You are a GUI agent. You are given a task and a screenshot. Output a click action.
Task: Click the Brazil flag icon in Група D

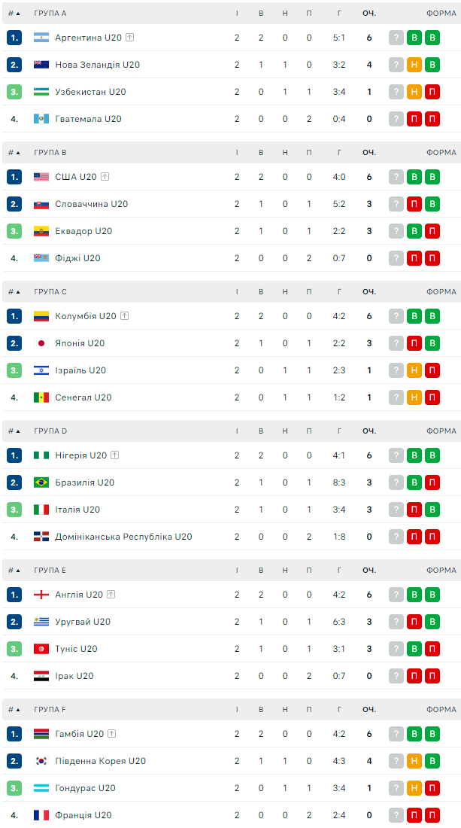click(x=41, y=482)
